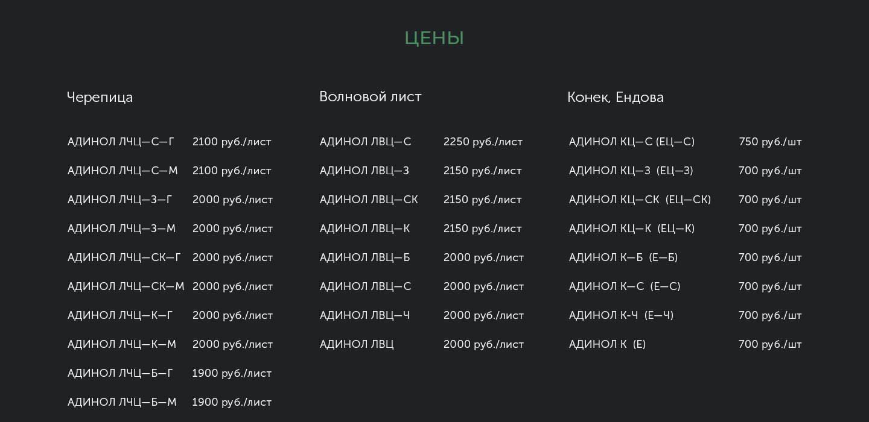Click the ЦЕНЫ heading
Image resolution: width=869 pixels, height=422 pixels.
tap(434, 39)
